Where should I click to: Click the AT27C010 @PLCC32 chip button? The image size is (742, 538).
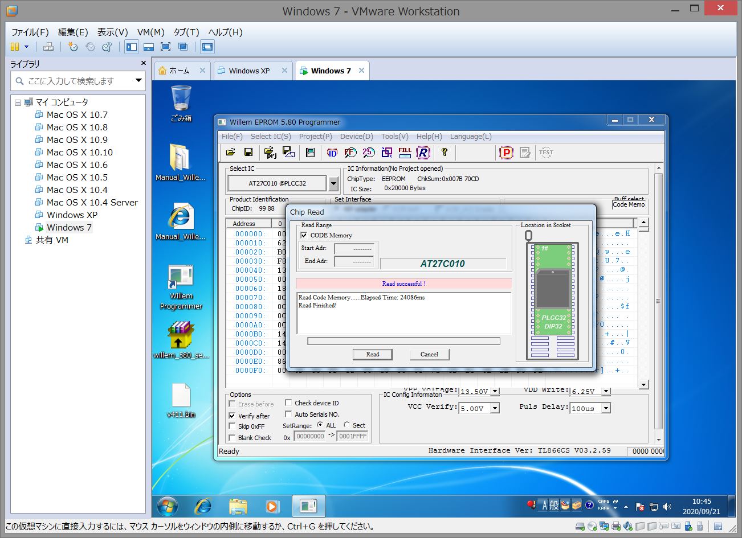point(277,183)
